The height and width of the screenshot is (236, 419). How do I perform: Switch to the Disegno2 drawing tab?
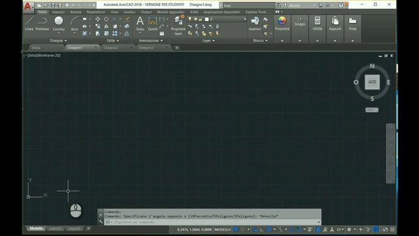(x=117, y=48)
